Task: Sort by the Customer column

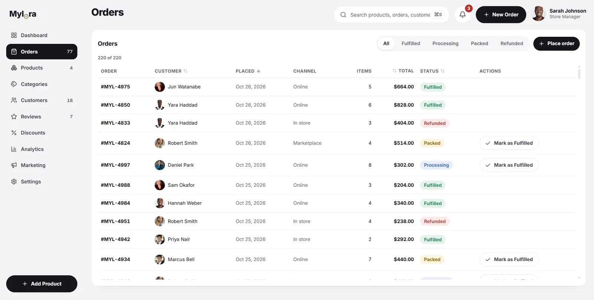Action: (x=171, y=71)
